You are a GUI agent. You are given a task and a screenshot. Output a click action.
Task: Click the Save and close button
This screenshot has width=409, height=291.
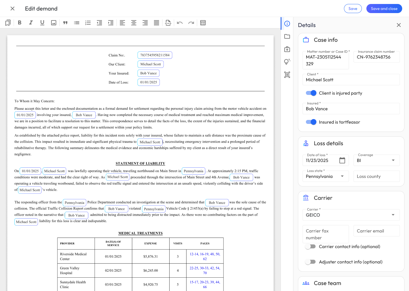click(384, 9)
